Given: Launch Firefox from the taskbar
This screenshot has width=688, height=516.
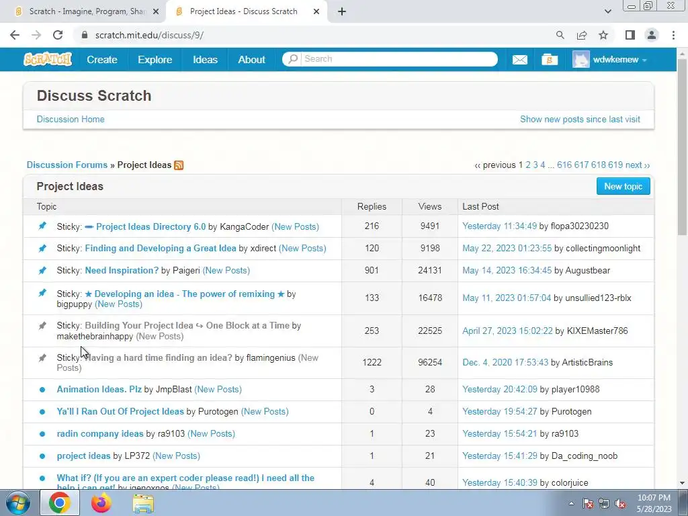Looking at the screenshot, I should [101, 503].
